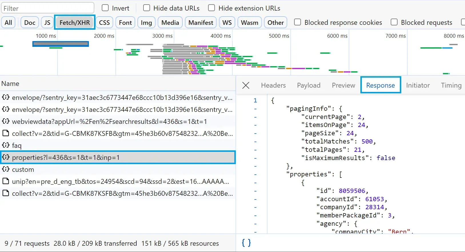The image size is (465, 252).
Task: Click the 28.0 kB / 209 kB transferred text
Action: [x=95, y=243]
